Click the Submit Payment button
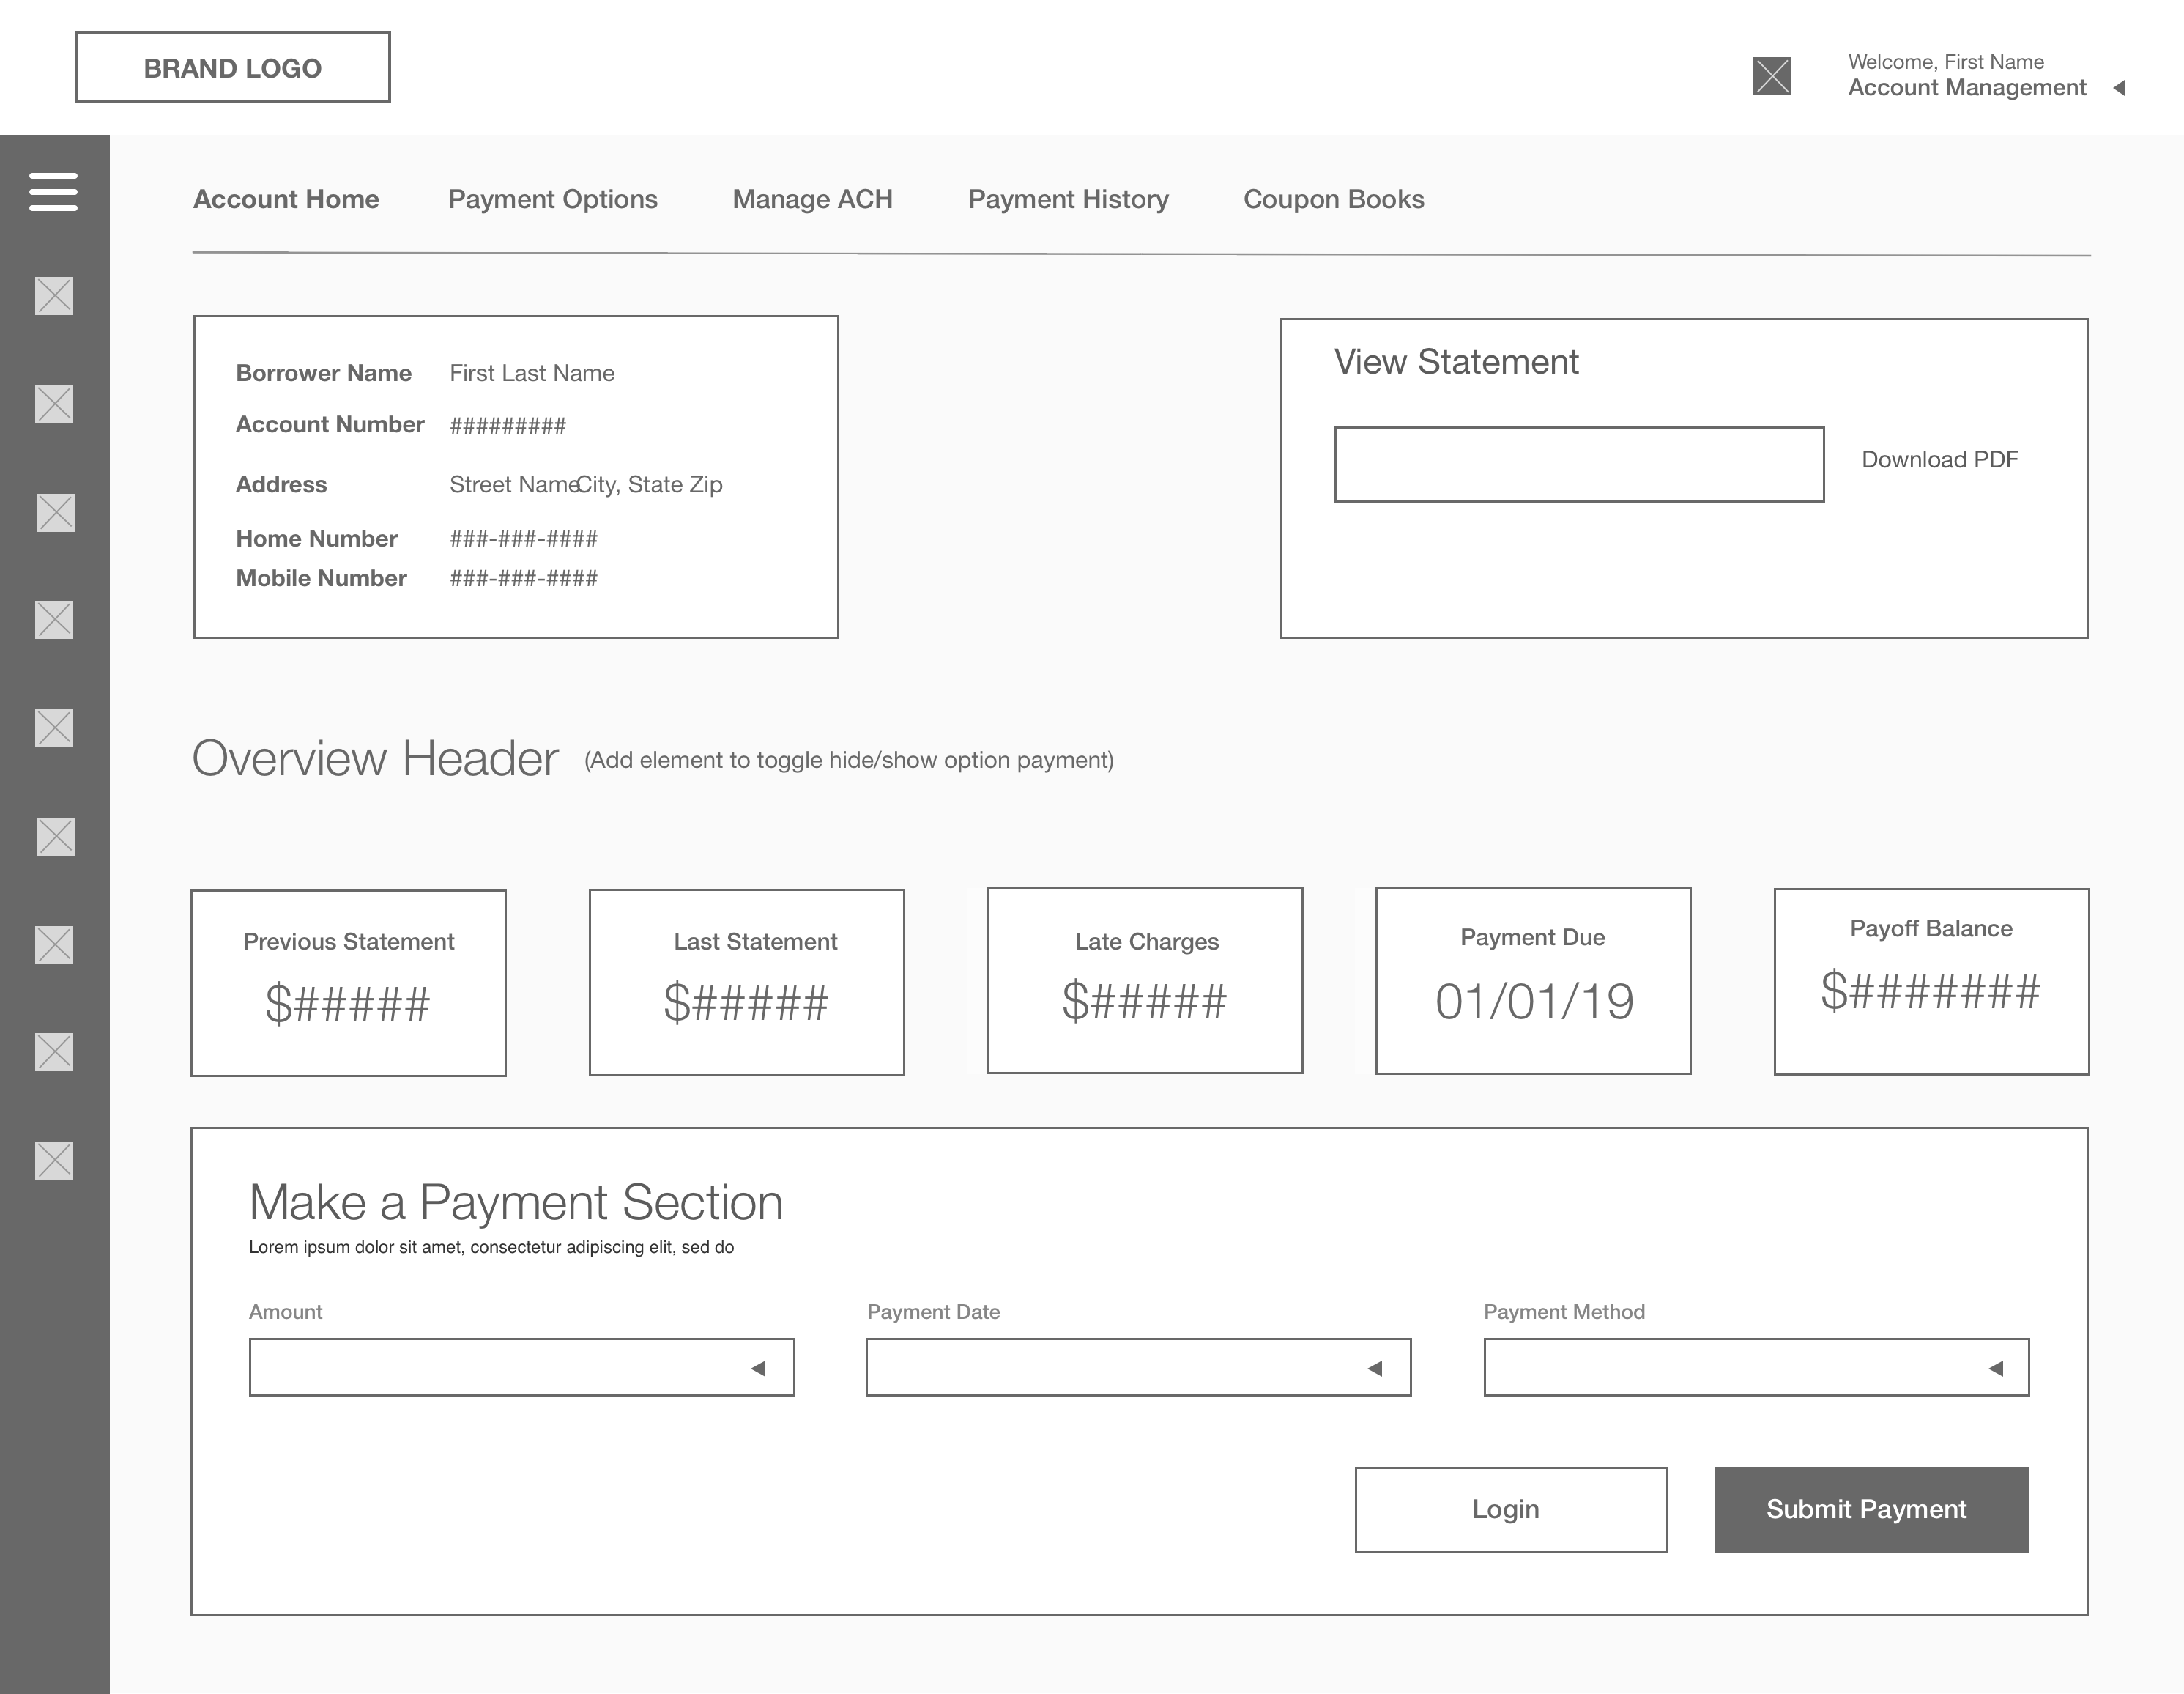 pyautogui.click(x=1871, y=1510)
